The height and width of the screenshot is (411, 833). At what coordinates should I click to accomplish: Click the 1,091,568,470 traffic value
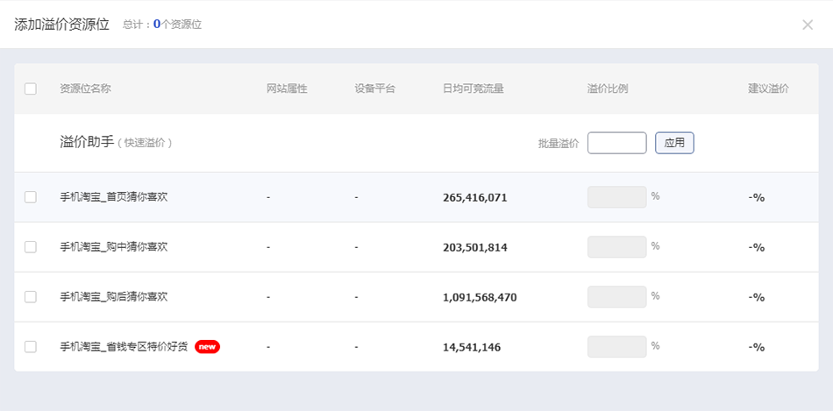480,297
